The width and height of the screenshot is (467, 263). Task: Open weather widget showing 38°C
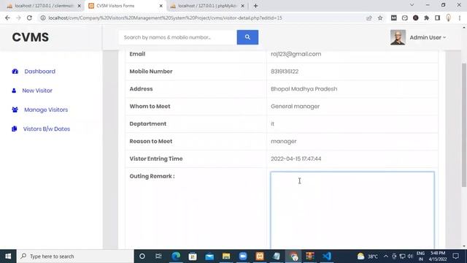(368, 256)
